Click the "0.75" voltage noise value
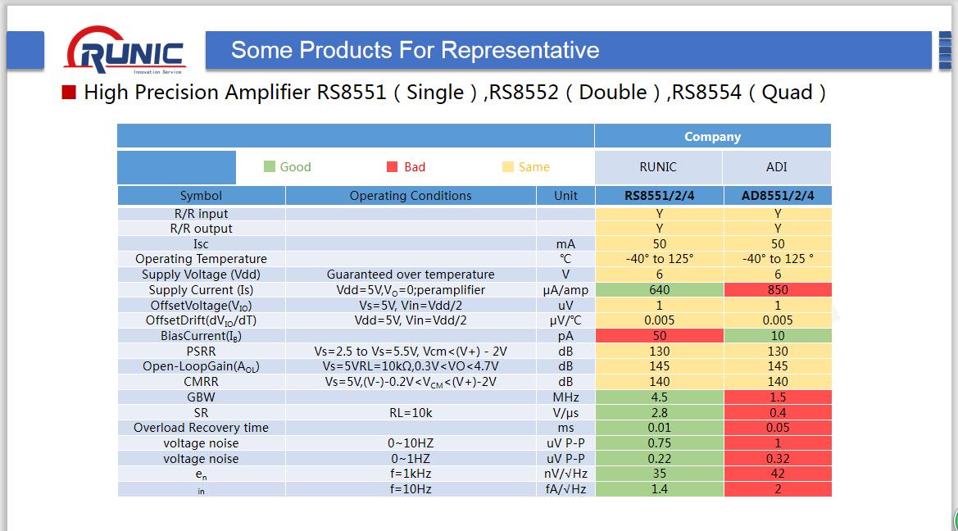Viewport: 958px width, 531px height. point(659,443)
